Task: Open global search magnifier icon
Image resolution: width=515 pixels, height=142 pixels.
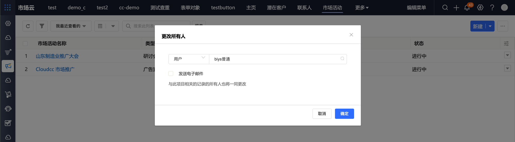Action: (x=445, y=8)
